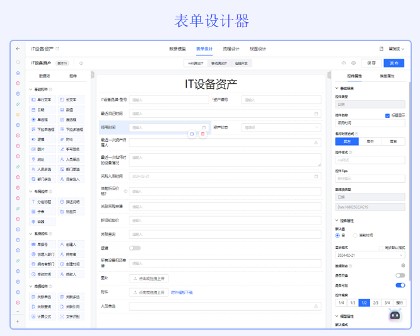The width and height of the screenshot is (420, 336).
Task: Copy the selected field with the duplicate icon
Action: click(x=192, y=134)
